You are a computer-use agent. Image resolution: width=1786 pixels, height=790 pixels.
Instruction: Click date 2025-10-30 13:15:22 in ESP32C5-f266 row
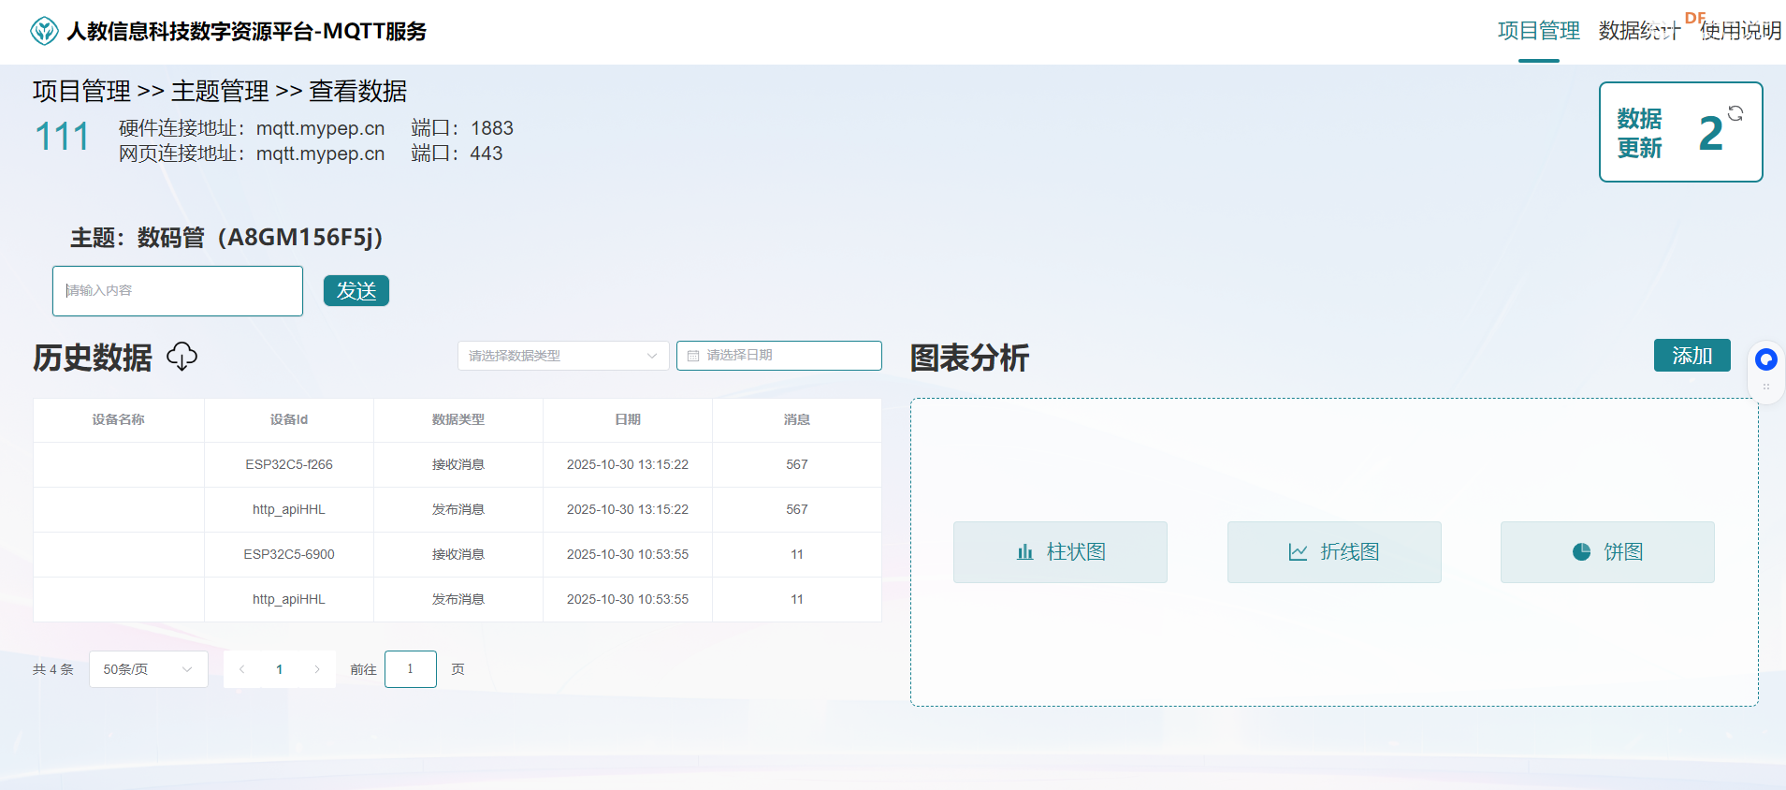coord(628,464)
